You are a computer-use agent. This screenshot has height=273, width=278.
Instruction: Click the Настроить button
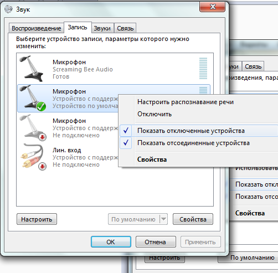[x=37, y=219]
